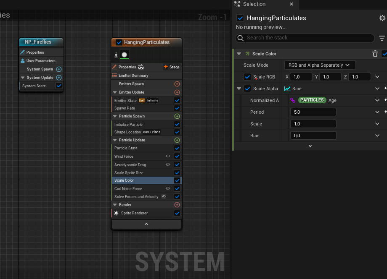Disable the Sprite Renderer checkbox
Screen dimensions: 387x279
point(177,213)
